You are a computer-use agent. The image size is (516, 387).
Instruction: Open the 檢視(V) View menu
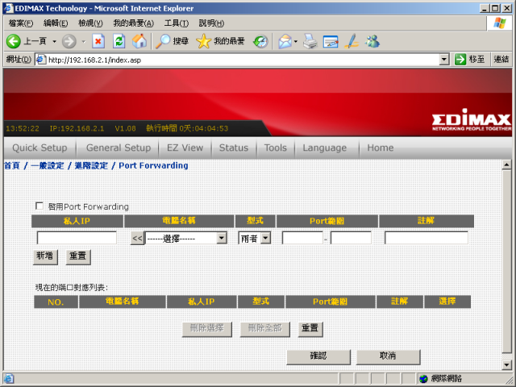click(x=90, y=23)
